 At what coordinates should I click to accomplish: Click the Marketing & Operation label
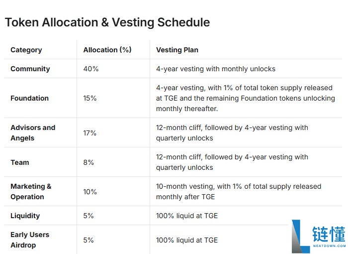pyautogui.click(x=31, y=191)
